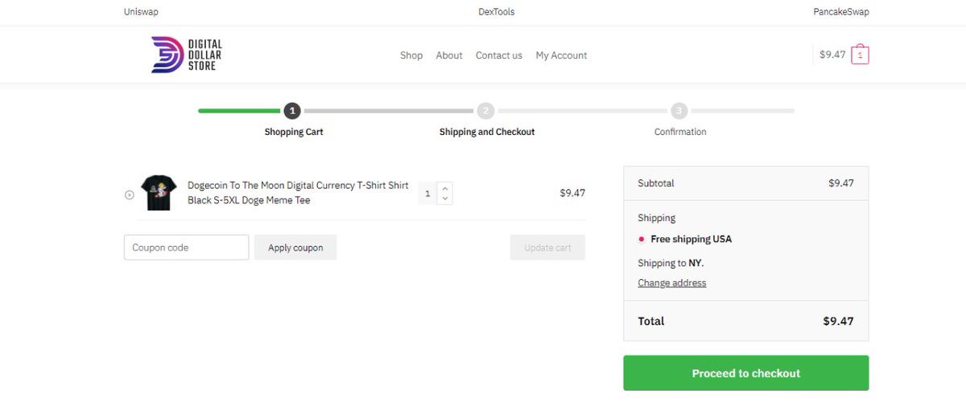Open My Account in navigation
The image size is (966, 402).
(562, 55)
